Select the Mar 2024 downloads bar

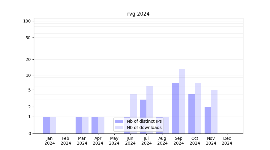pos(85,125)
